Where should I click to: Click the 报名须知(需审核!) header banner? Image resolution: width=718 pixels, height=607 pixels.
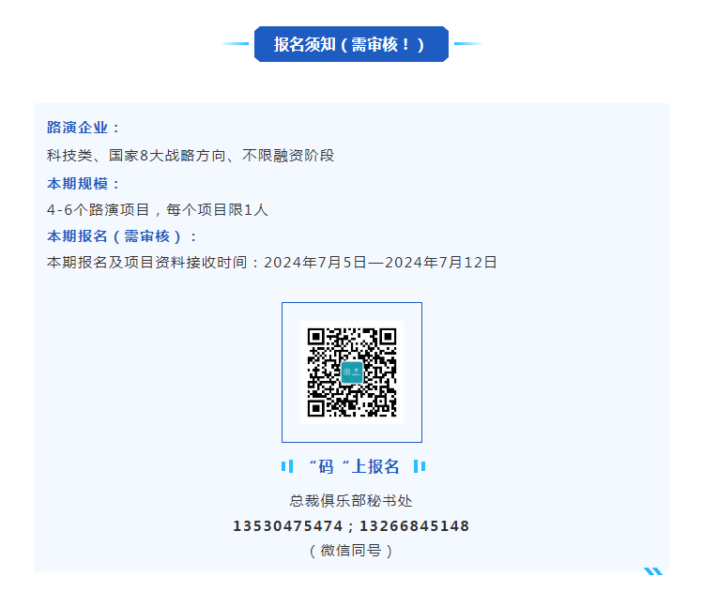(351, 44)
